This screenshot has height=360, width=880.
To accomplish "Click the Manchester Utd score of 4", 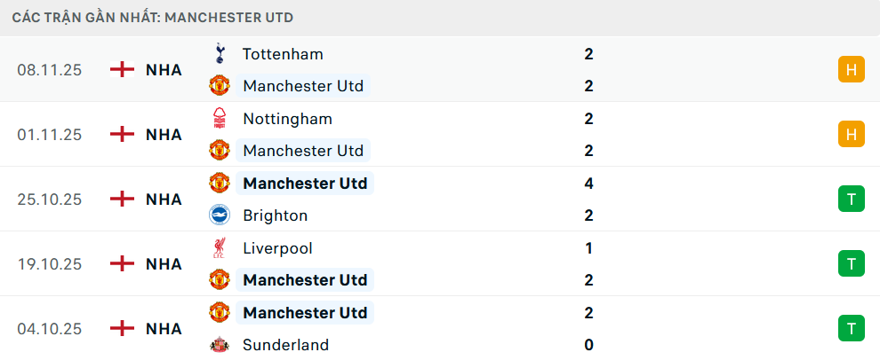I will [588, 184].
